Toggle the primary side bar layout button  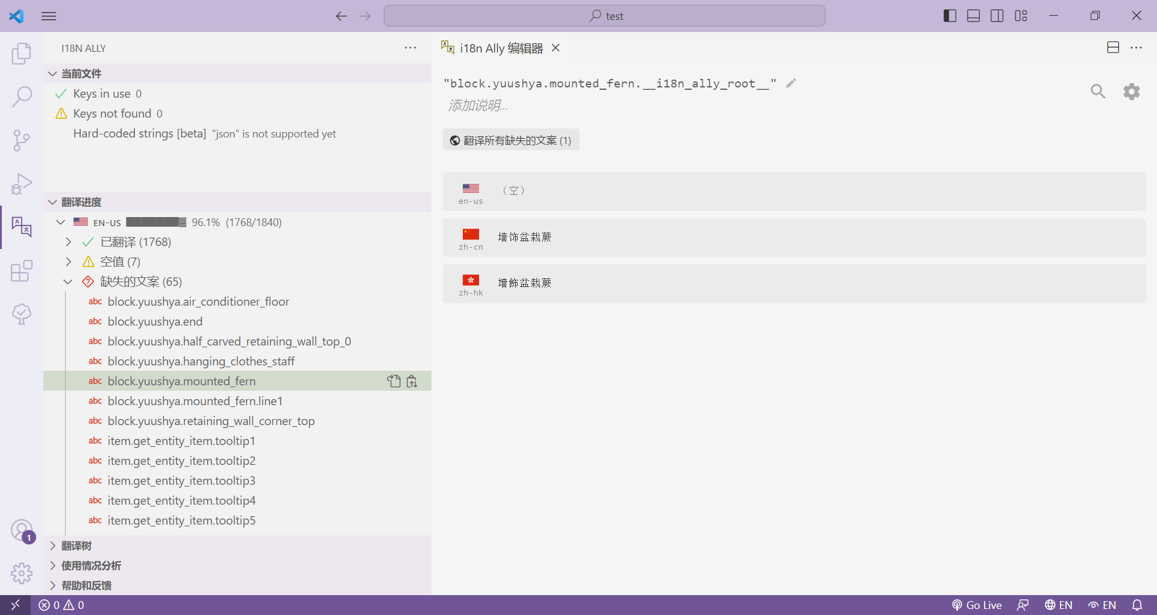(x=950, y=16)
